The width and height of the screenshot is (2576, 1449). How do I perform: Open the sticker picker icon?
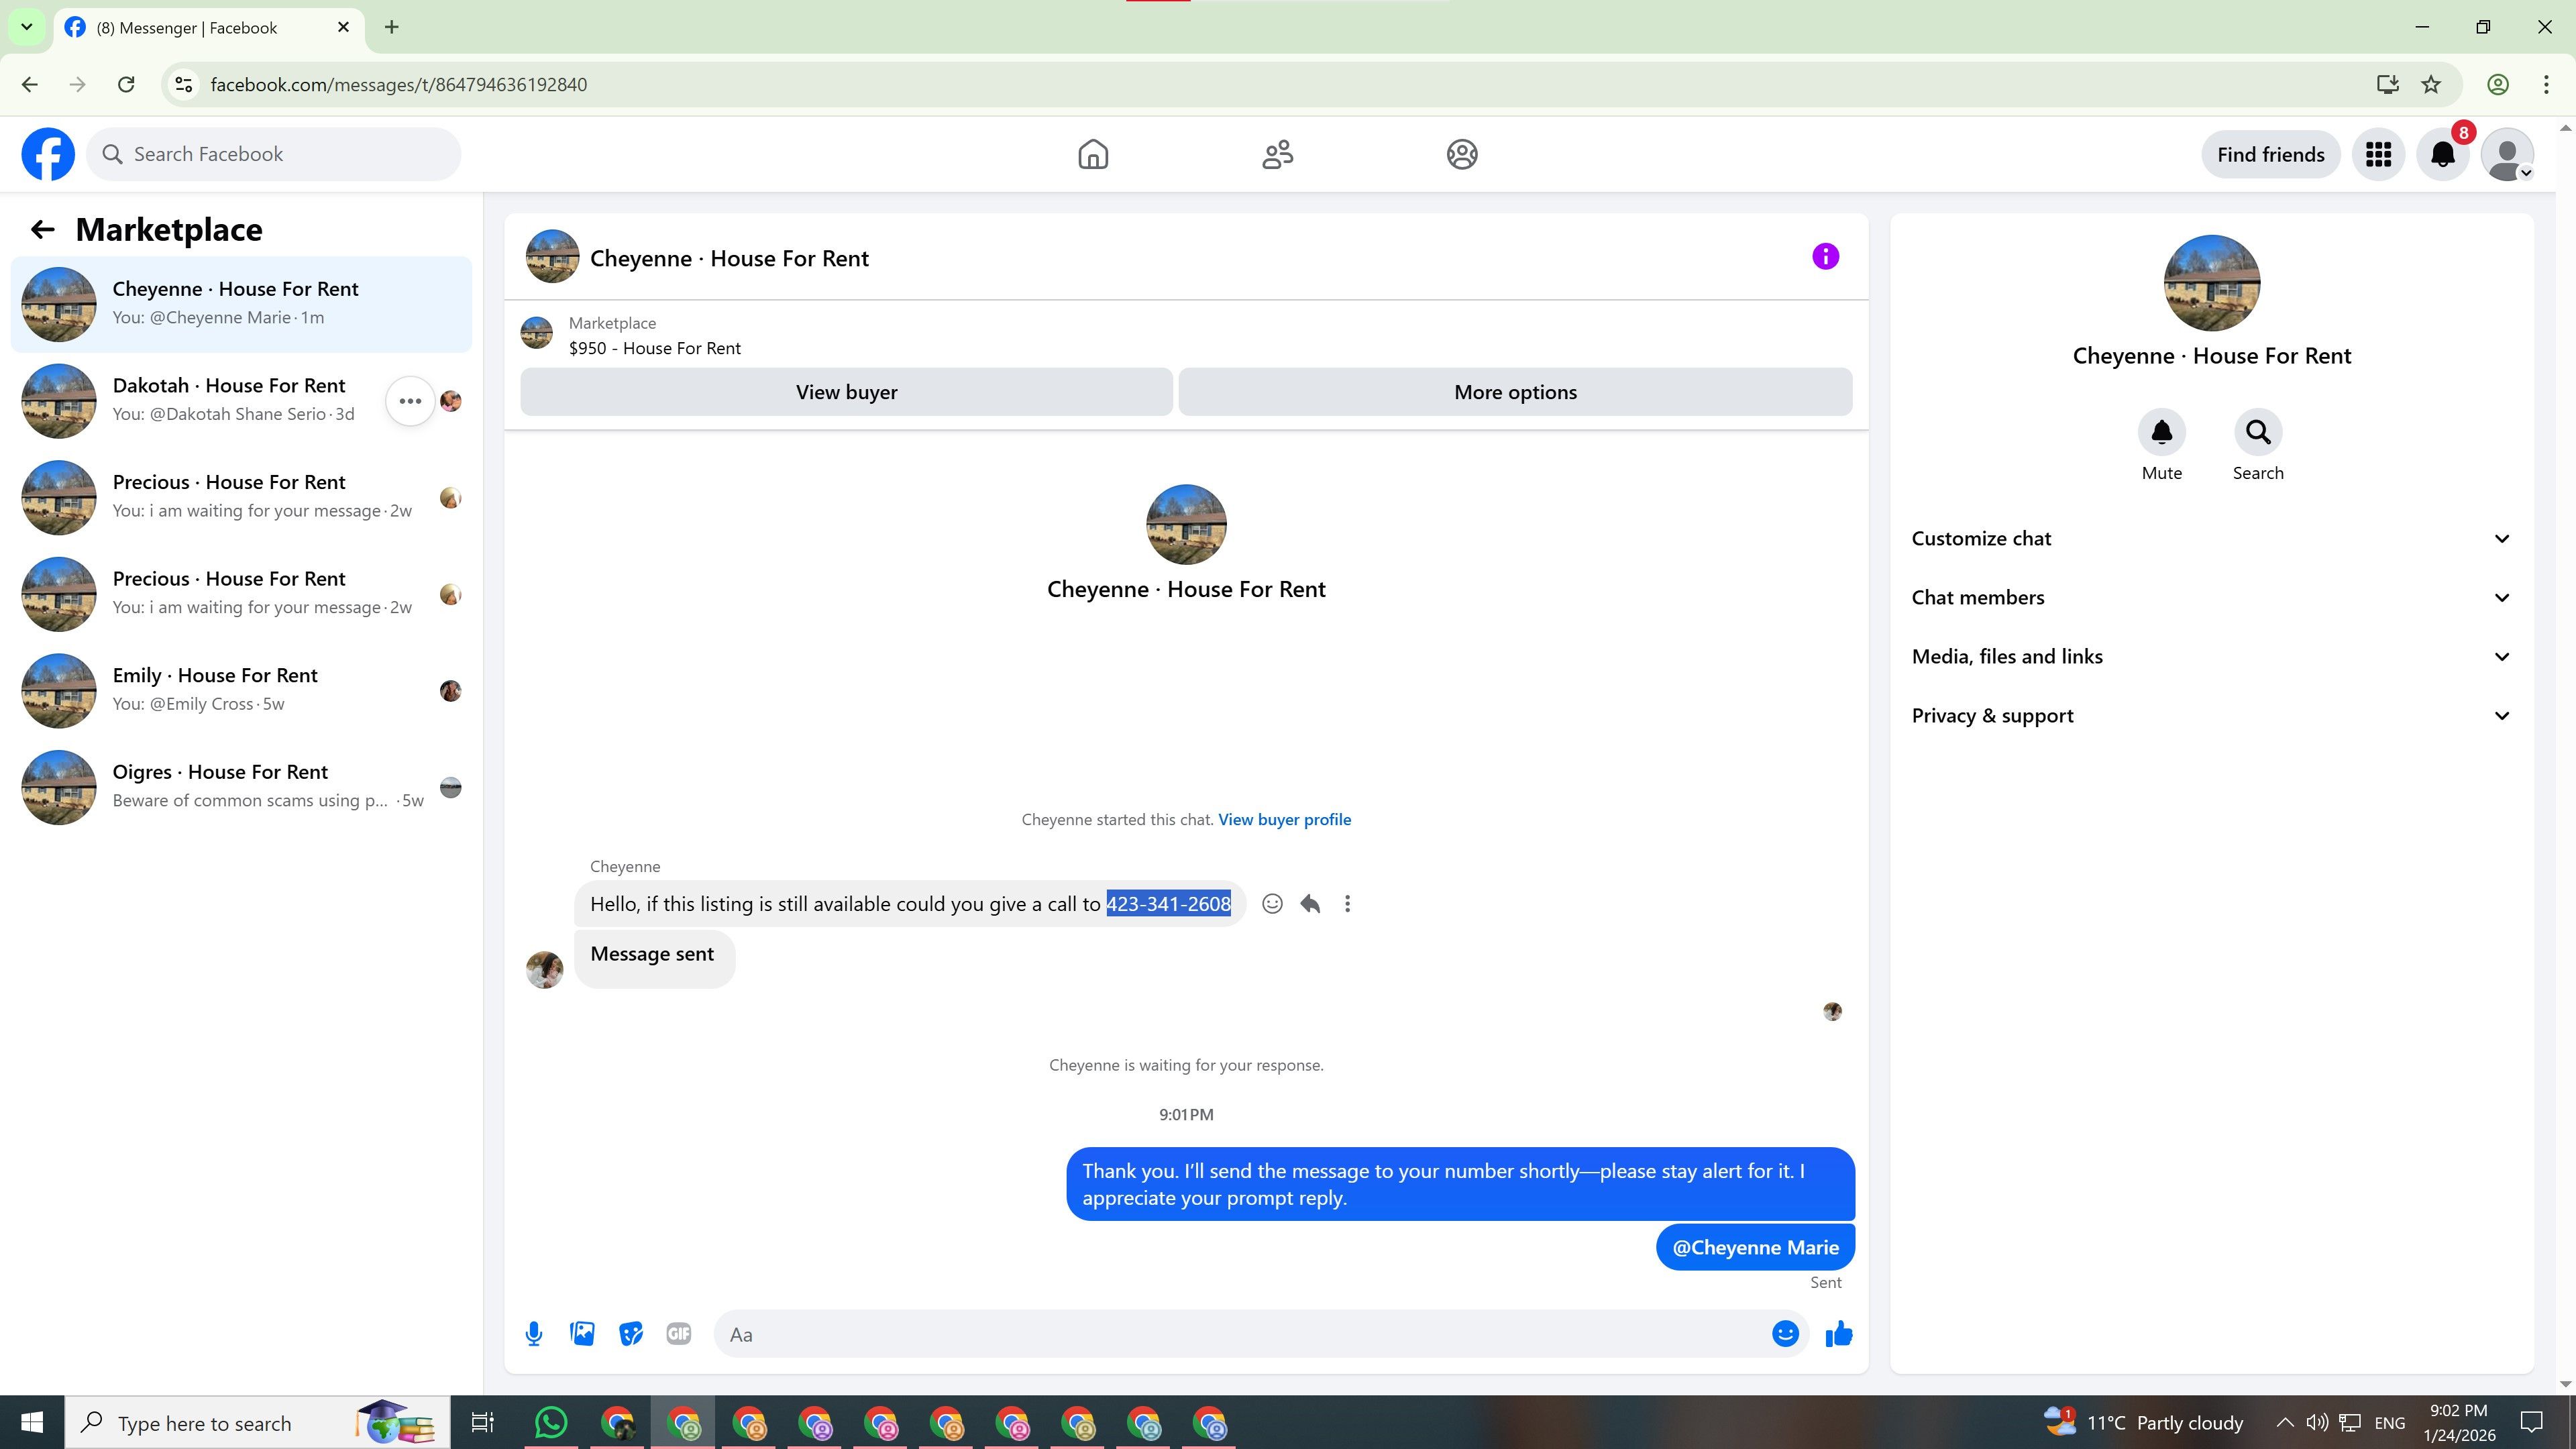(x=630, y=1333)
